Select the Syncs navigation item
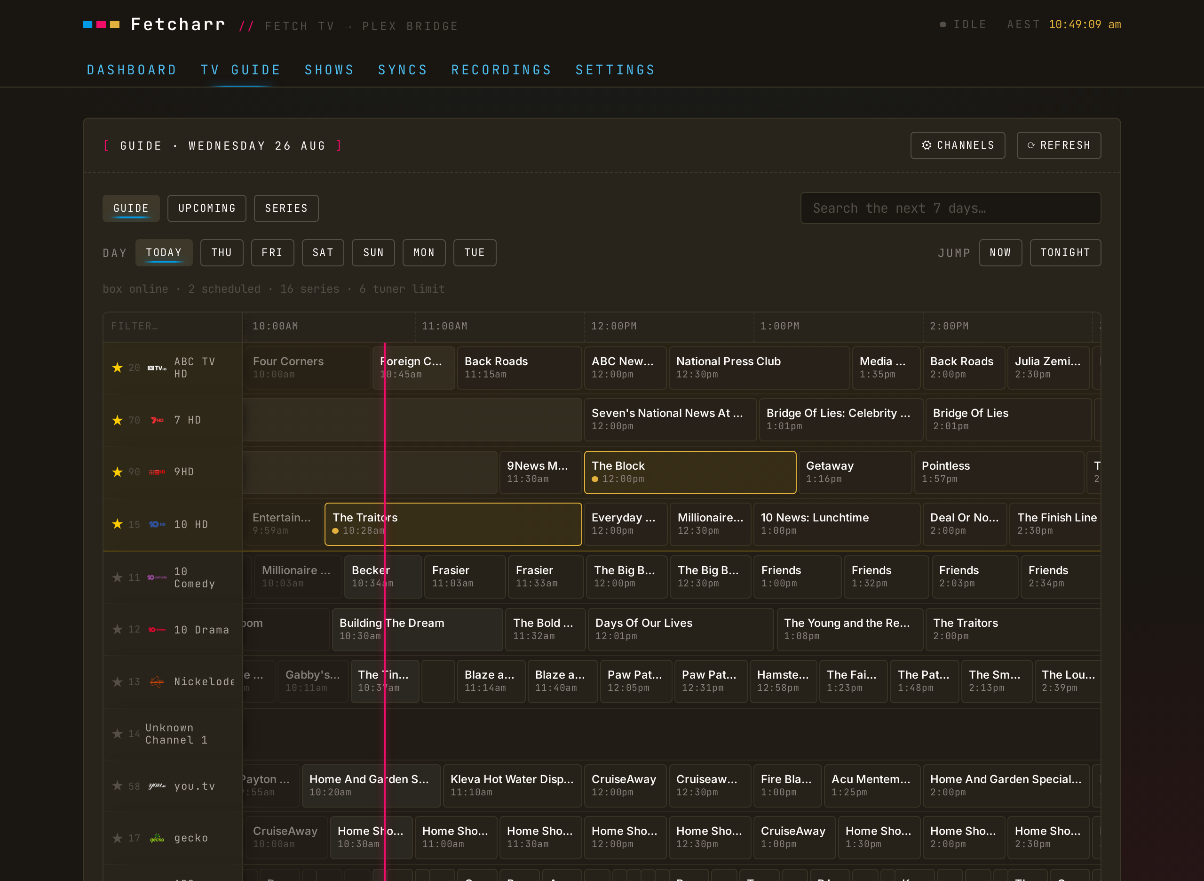This screenshot has height=881, width=1204. (x=403, y=70)
